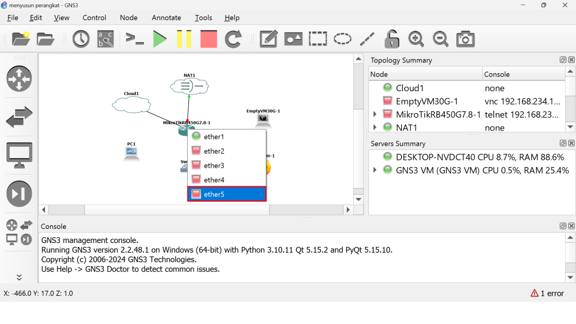The width and height of the screenshot is (576, 324).
Task: Toggle the lock/unlock items padlock icon
Action: point(391,39)
